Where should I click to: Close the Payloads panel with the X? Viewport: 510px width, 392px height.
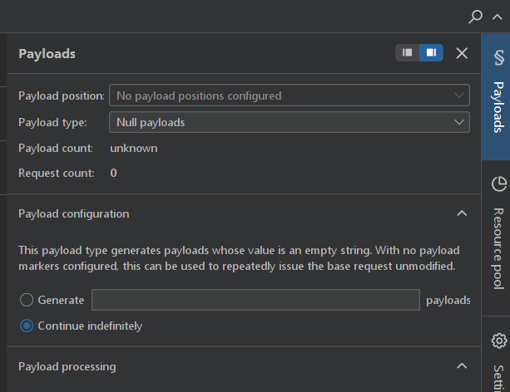[x=462, y=53]
